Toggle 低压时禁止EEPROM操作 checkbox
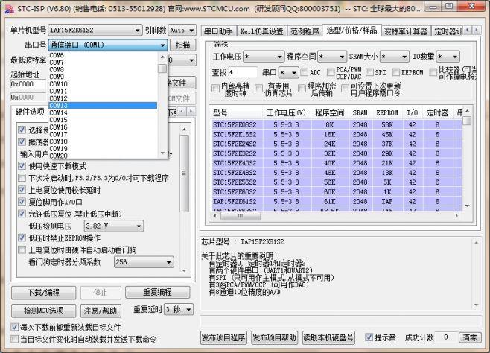This screenshot has width=490, height=353. coord(22,238)
